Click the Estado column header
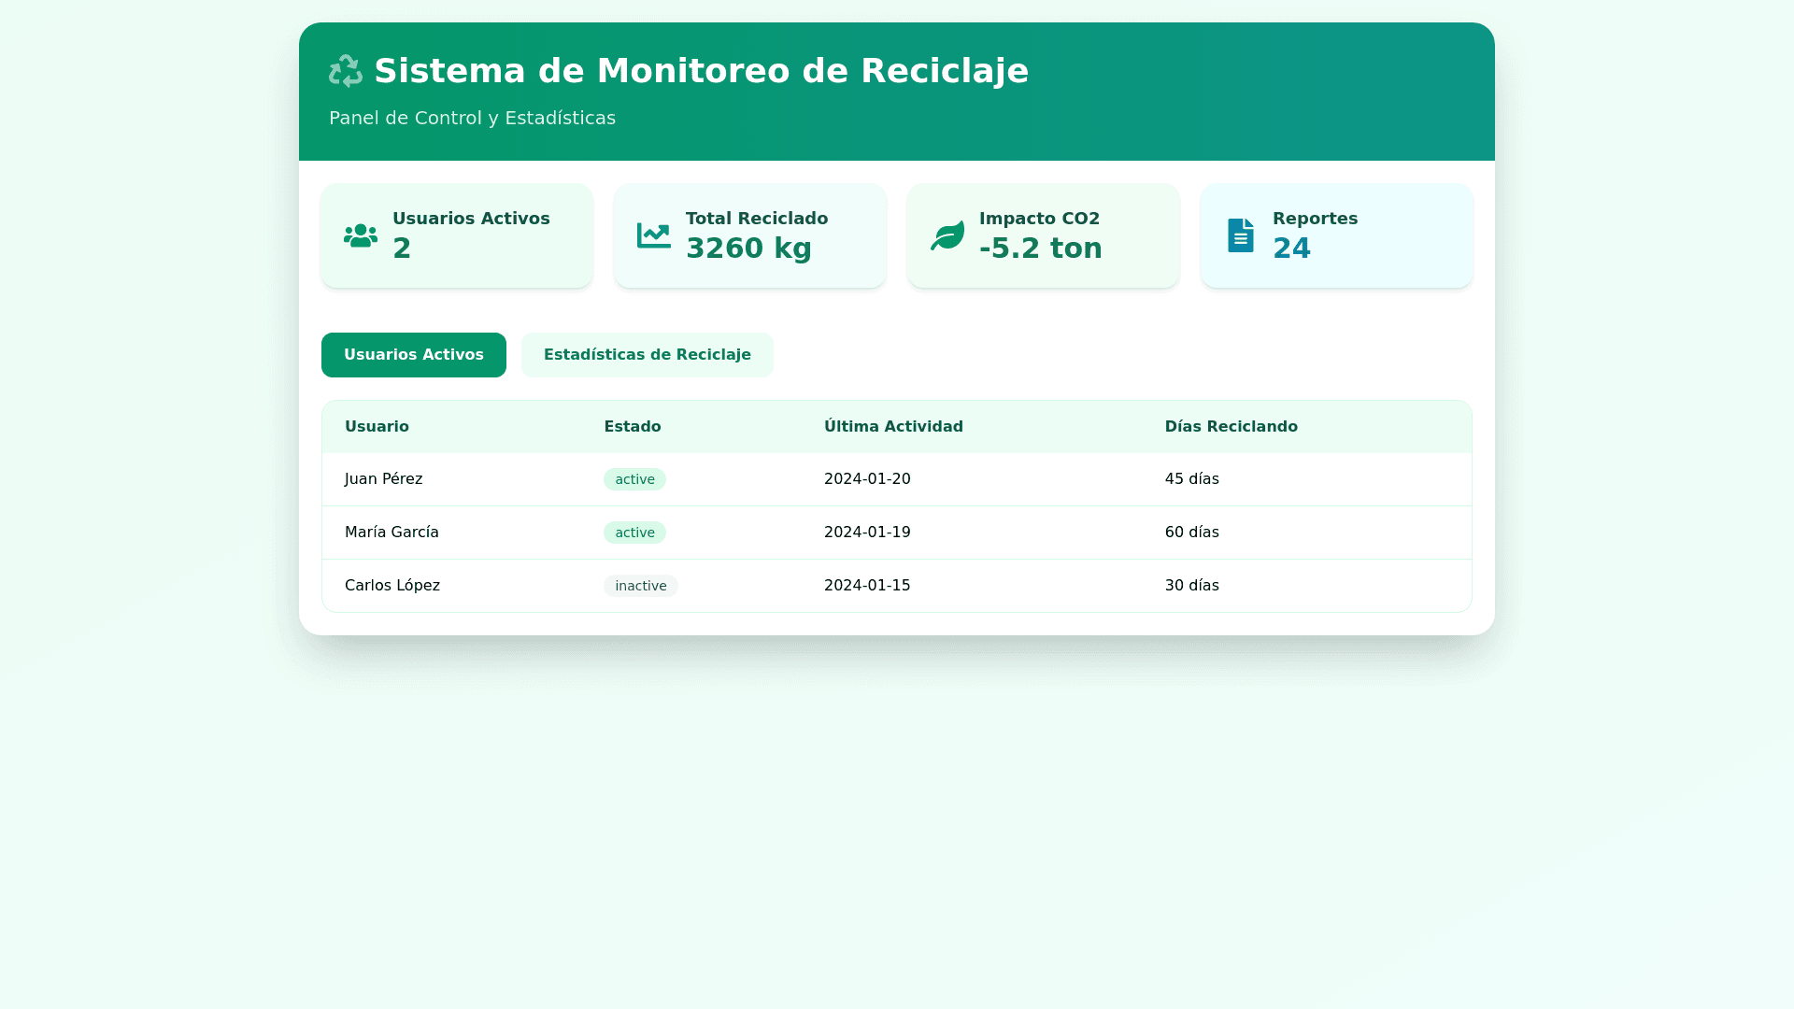The height and width of the screenshot is (1009, 1794). [633, 427]
